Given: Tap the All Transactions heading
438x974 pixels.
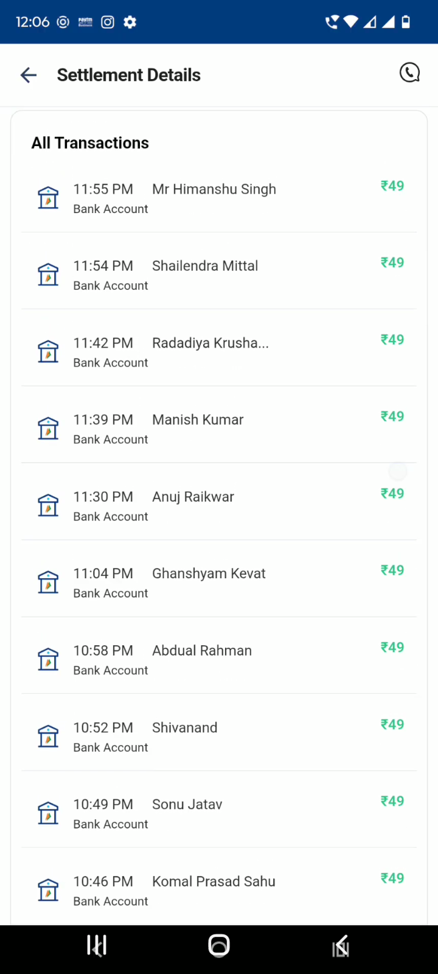Looking at the screenshot, I should 90,143.
